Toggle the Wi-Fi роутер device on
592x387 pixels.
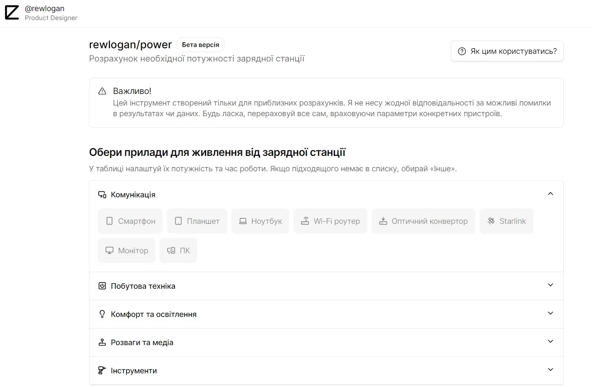tap(330, 221)
